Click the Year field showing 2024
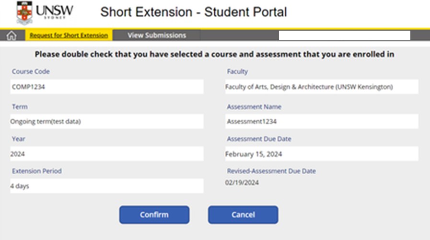 click(x=106, y=154)
